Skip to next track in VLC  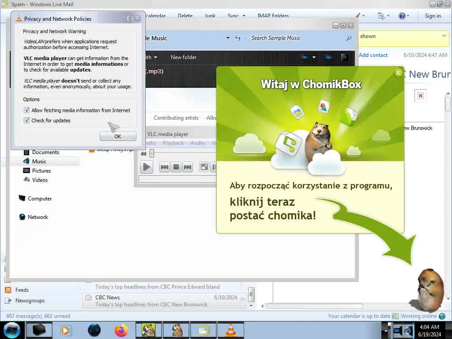point(188,167)
